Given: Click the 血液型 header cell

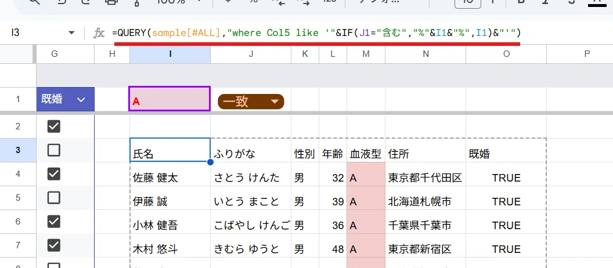Looking at the screenshot, I should pyautogui.click(x=366, y=150).
